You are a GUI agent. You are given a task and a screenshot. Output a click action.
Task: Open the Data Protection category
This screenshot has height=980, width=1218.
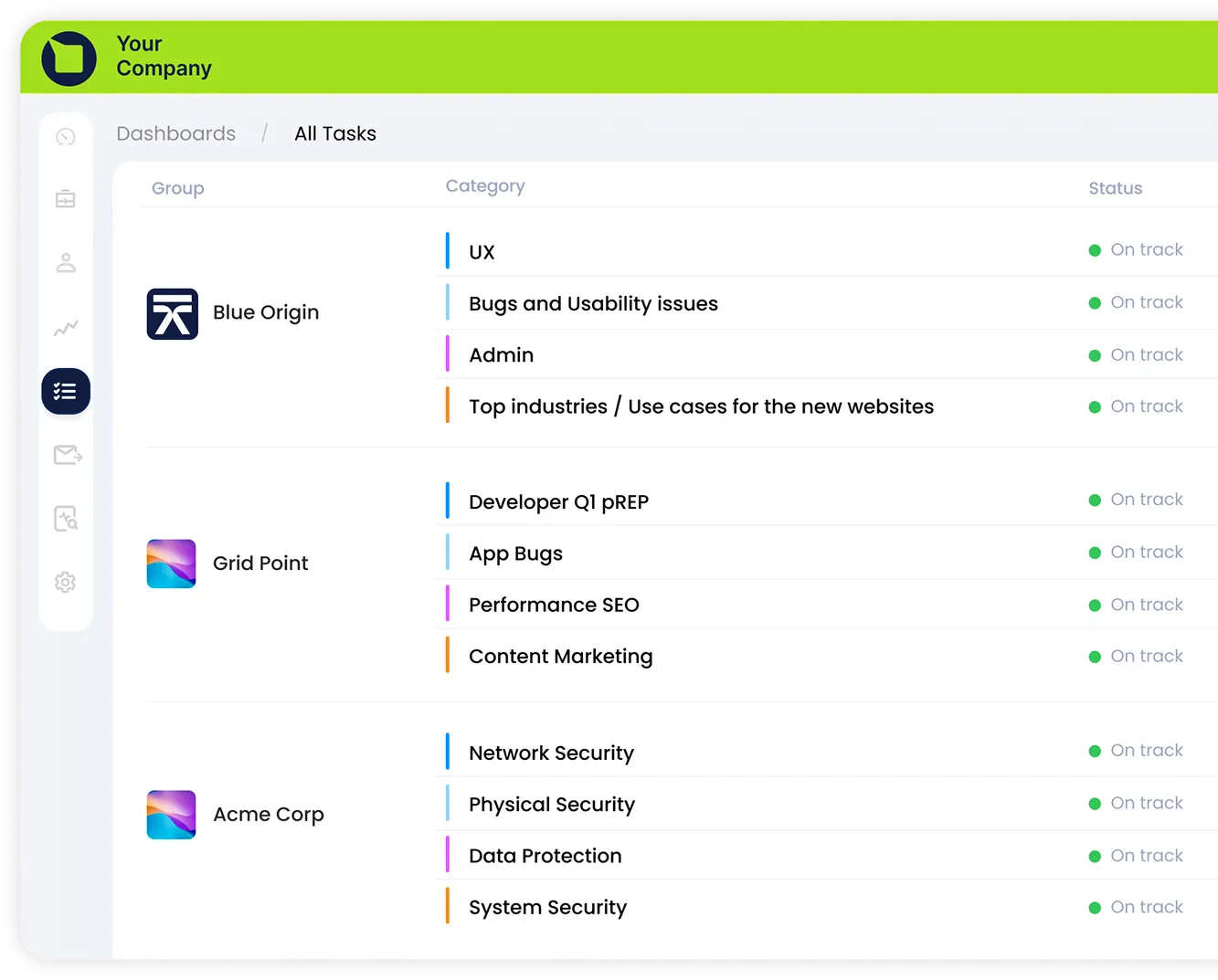pyautogui.click(x=545, y=856)
